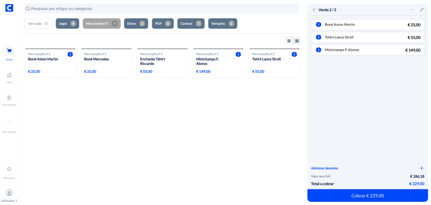This screenshot has height=205, width=431.
Task: Click the Utilizador 1 profile icon
Action: point(9,192)
